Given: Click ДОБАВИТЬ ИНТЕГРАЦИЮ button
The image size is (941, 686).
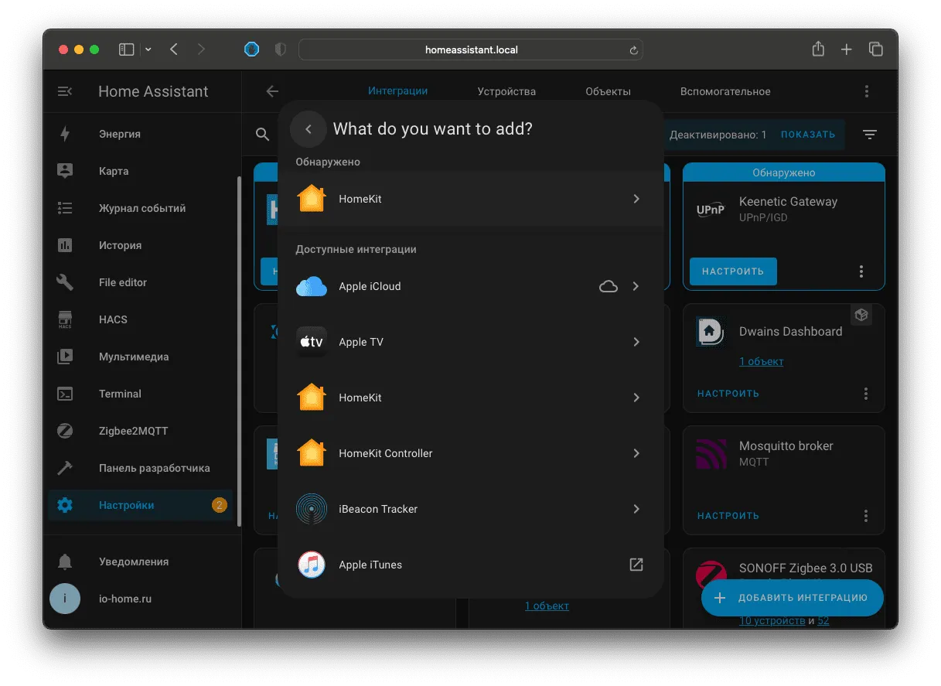Looking at the screenshot, I should click(x=793, y=598).
